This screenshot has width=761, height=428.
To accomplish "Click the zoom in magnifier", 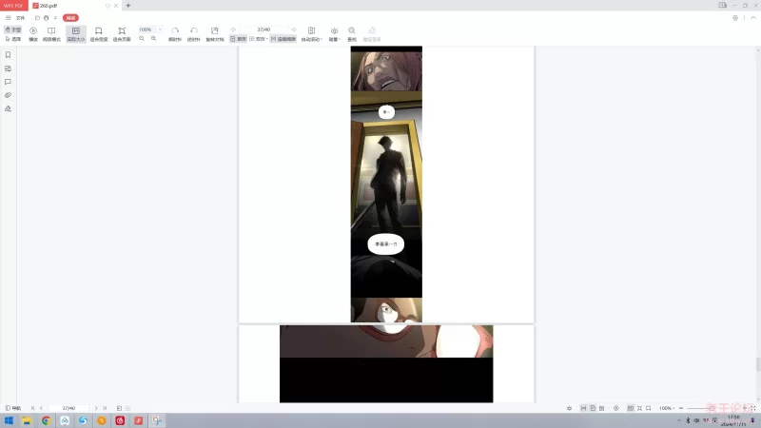I will (153, 38).
